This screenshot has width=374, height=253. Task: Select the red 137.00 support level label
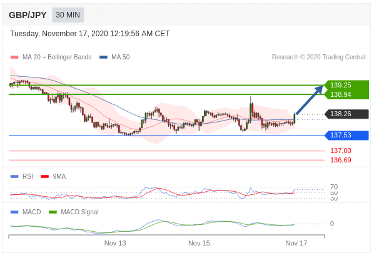click(x=341, y=151)
